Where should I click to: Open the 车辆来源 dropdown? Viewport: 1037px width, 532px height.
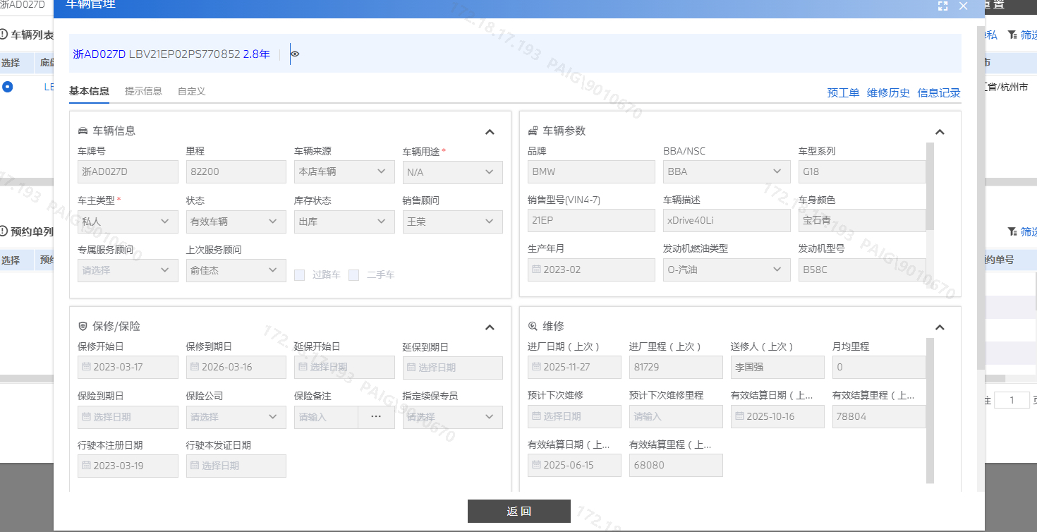(x=344, y=172)
